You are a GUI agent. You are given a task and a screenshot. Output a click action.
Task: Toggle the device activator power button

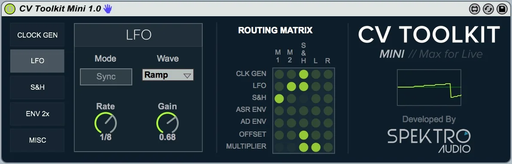tap(10, 9)
